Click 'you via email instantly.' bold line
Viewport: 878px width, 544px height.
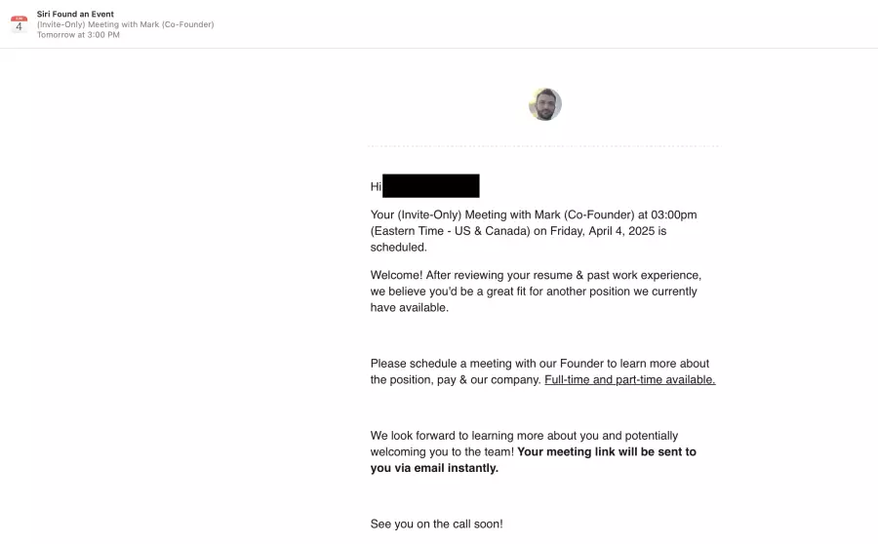tap(434, 468)
